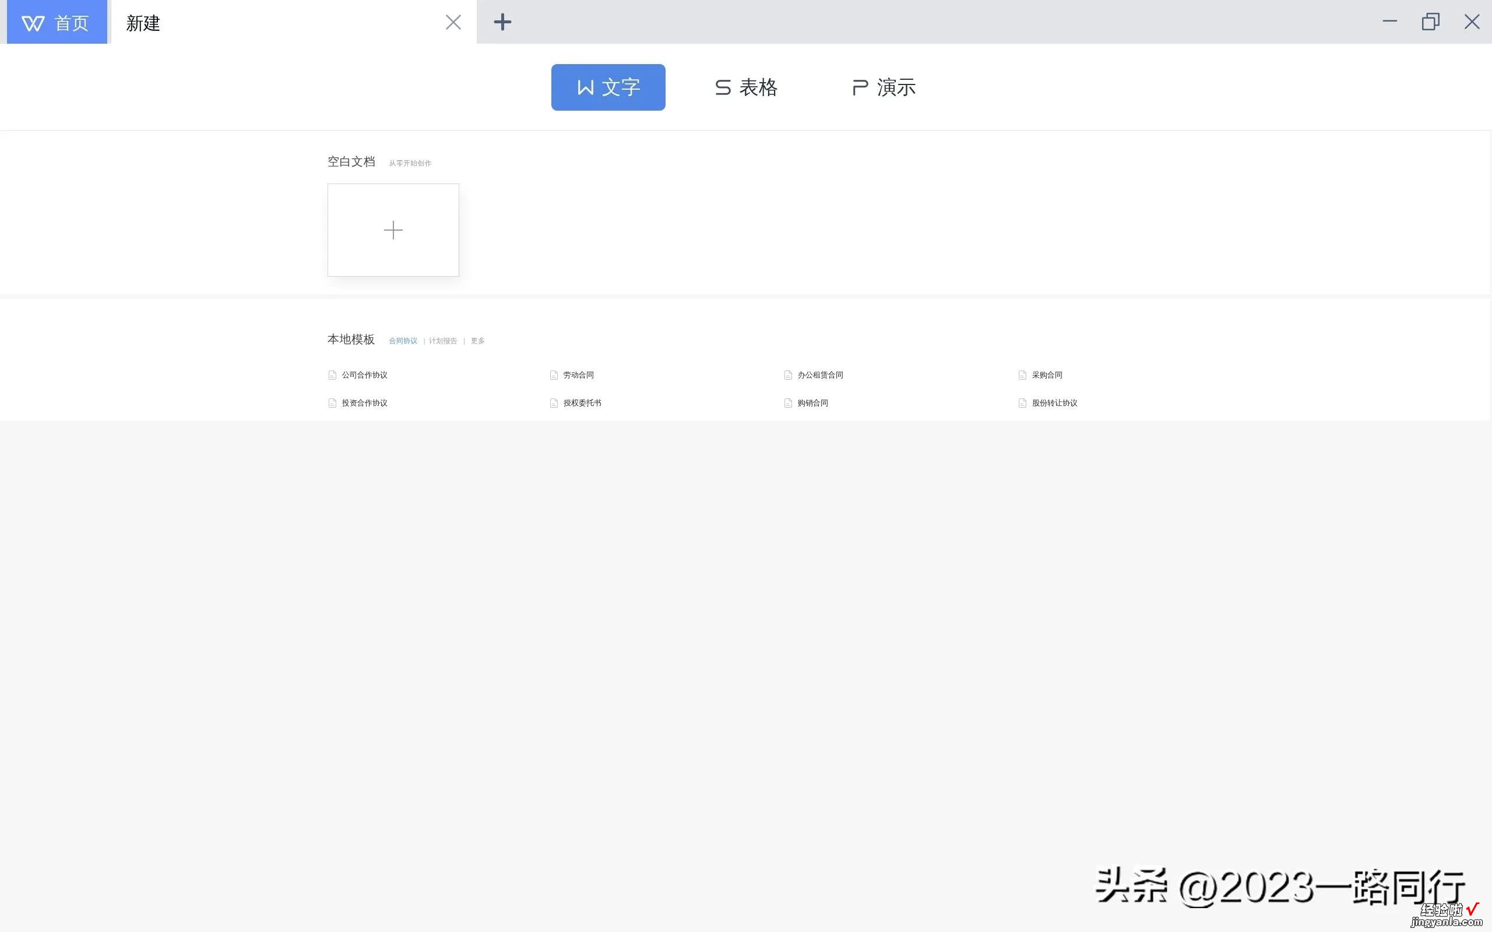This screenshot has height=932, width=1492.
Task: Show 更多 template categories
Action: pos(478,341)
